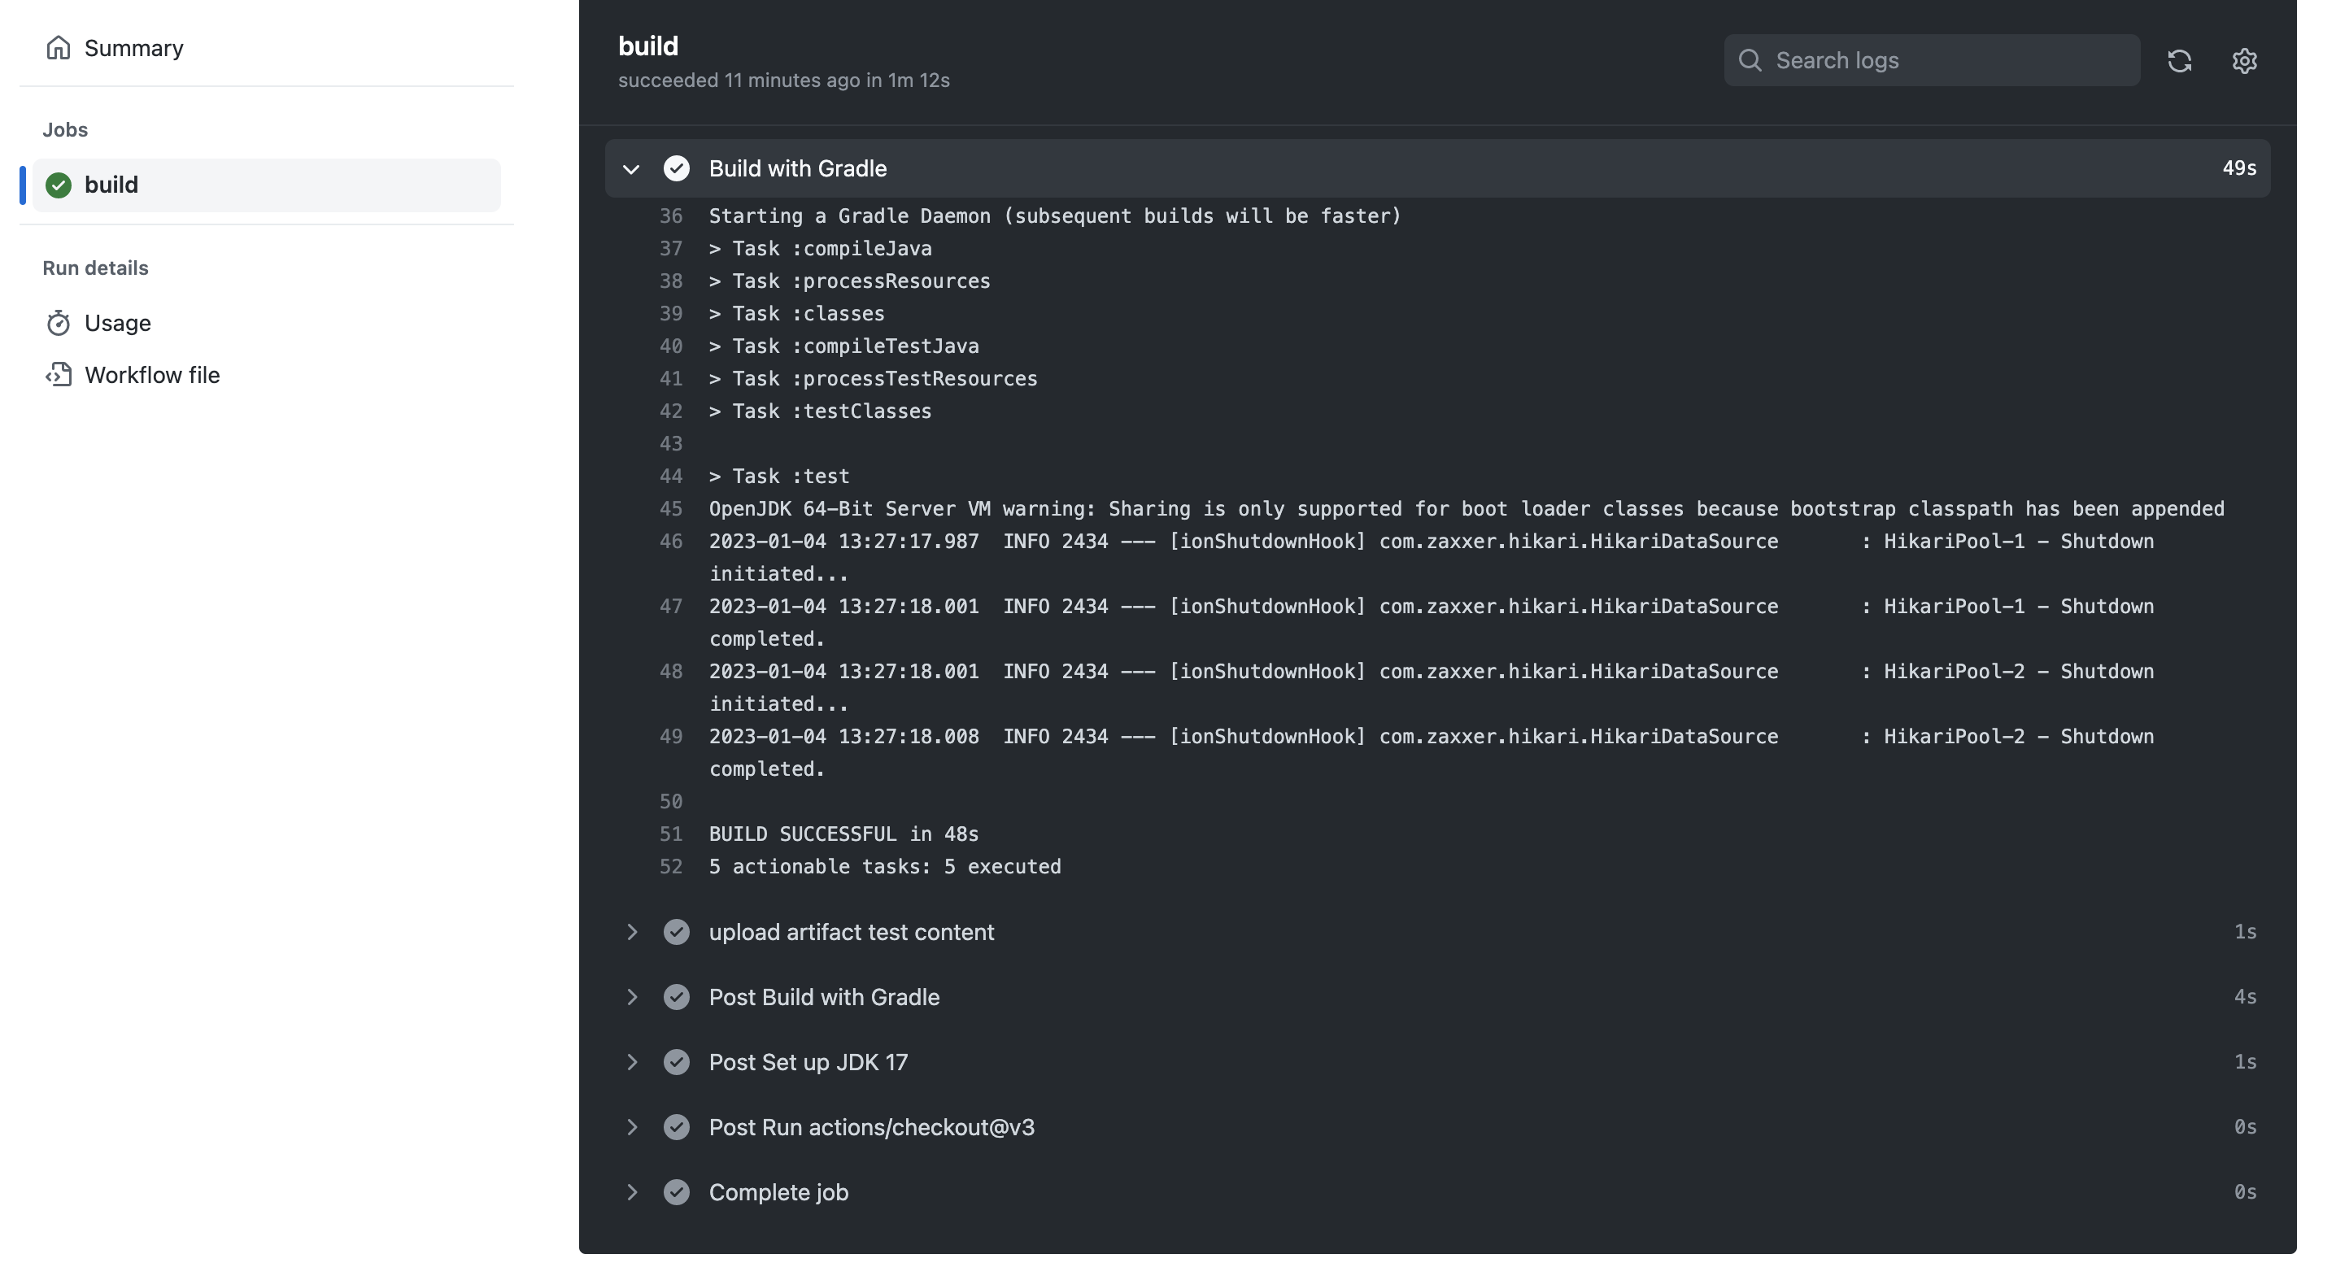Open the Workflow file link
Viewport: 2336px width, 1267px height.
click(151, 375)
